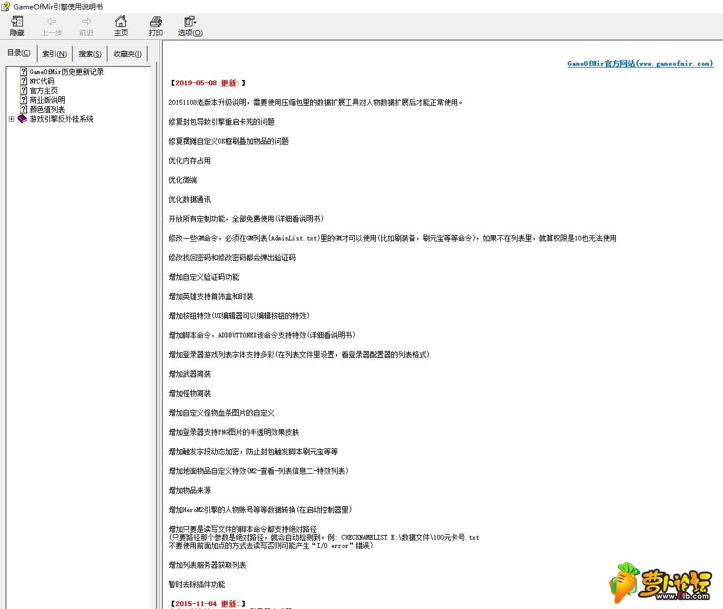The image size is (723, 609).
Task: Click the 2015-11-04 更新 heading
Action: click(208, 604)
